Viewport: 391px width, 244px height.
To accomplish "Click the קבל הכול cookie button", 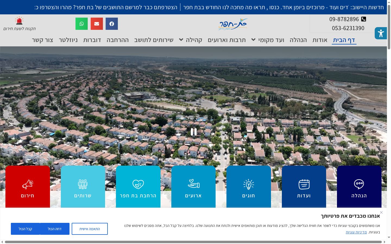I will click(26, 229).
